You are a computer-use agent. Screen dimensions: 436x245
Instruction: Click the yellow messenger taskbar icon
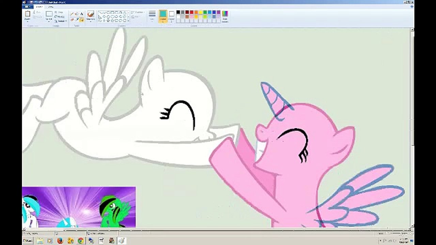click(x=71, y=241)
